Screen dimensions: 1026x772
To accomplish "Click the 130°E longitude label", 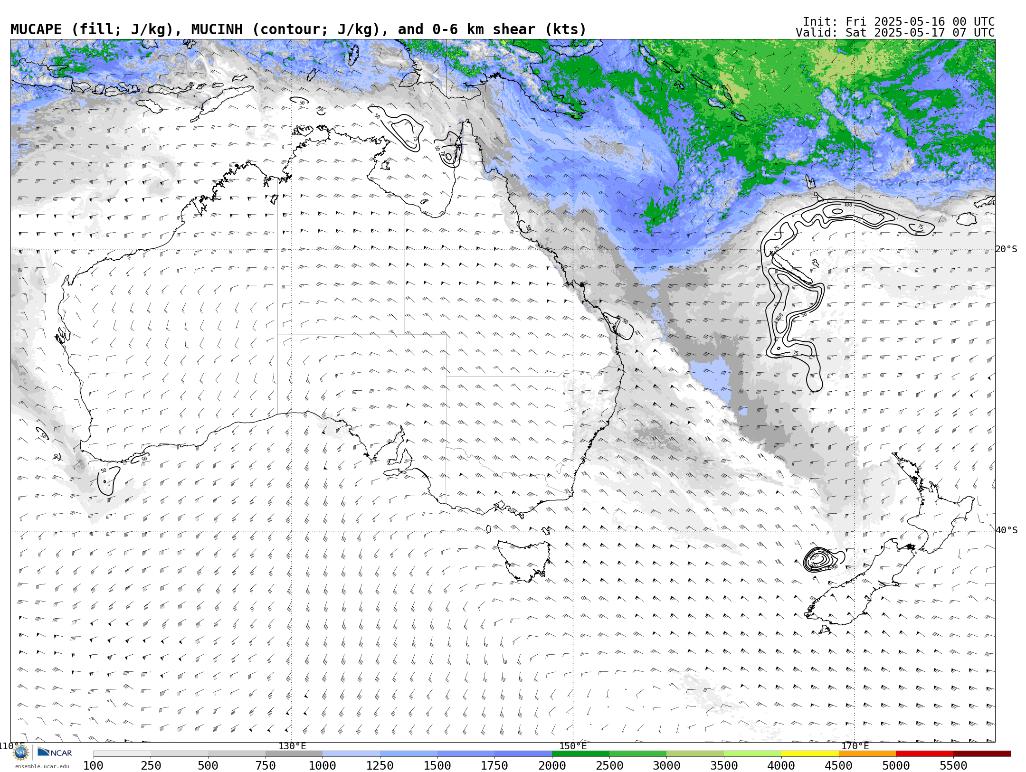I will (x=292, y=746).
